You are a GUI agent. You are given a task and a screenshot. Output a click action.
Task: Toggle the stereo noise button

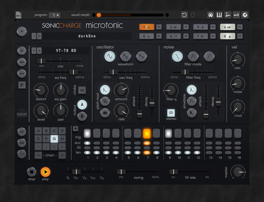171,113
